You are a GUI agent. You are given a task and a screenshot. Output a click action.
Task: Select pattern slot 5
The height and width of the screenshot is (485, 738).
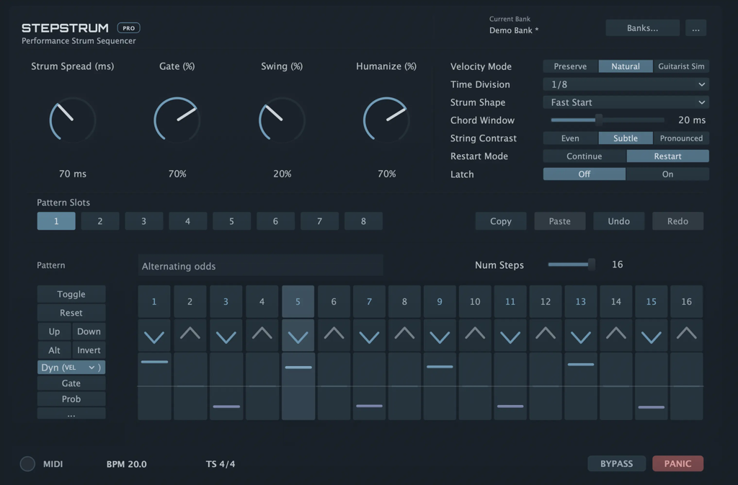(231, 221)
